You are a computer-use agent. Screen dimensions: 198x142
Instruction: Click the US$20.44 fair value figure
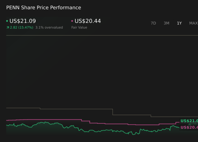pos(88,21)
